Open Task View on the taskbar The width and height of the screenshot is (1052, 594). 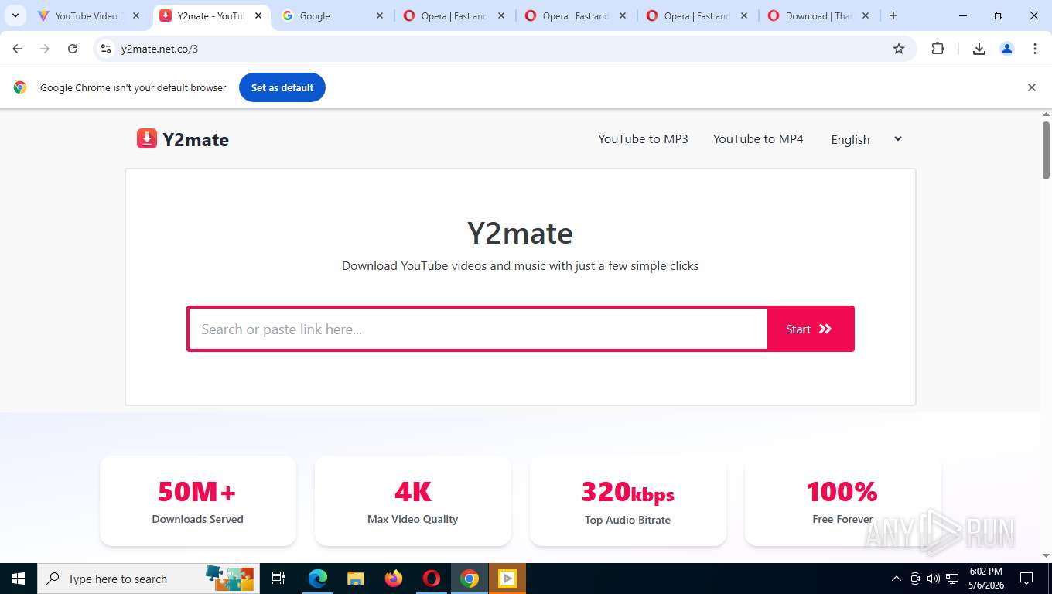[x=278, y=579]
